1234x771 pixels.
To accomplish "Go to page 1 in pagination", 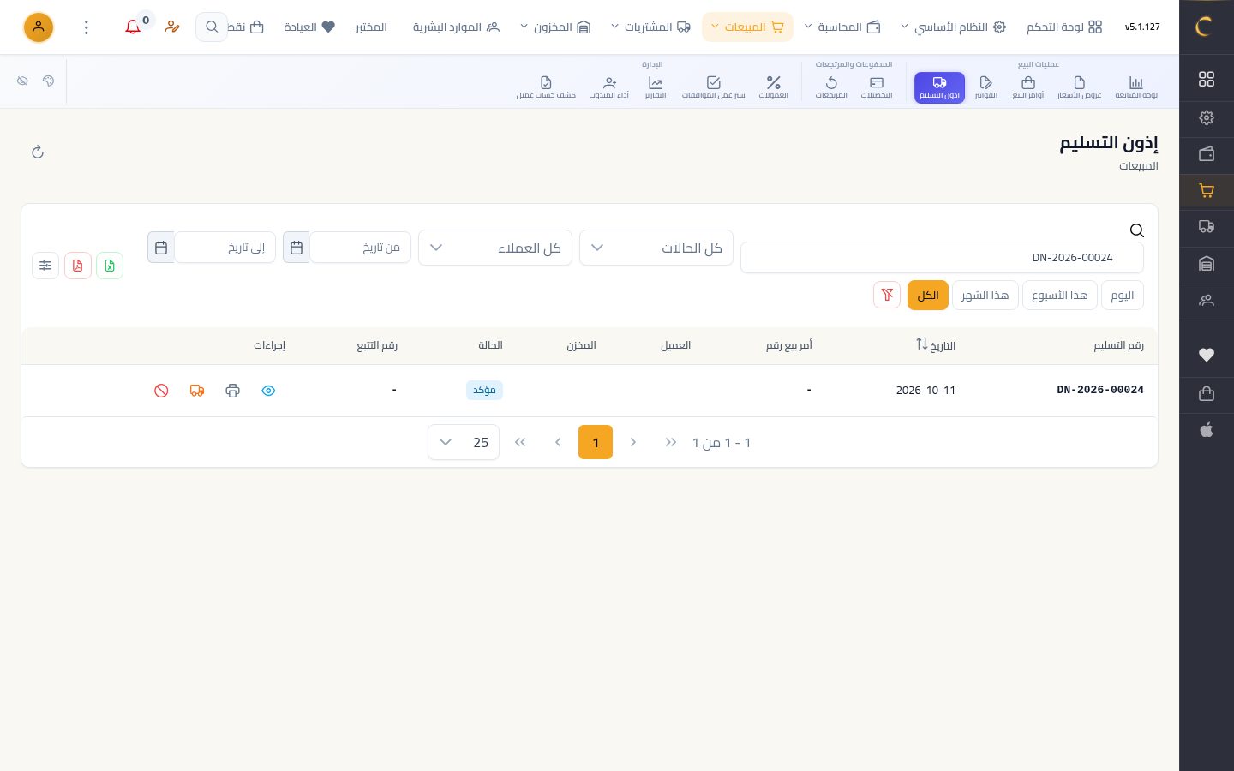I will [596, 442].
